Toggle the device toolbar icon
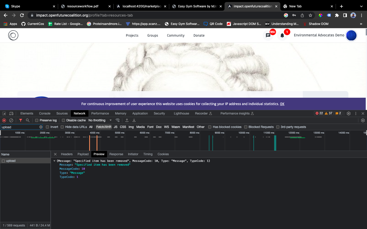This screenshot has height=229, width=367. tap(11, 113)
